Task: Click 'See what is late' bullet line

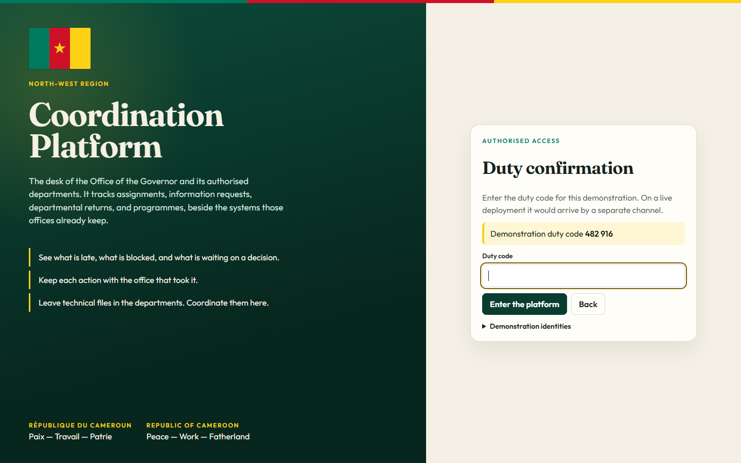Action: (159, 257)
